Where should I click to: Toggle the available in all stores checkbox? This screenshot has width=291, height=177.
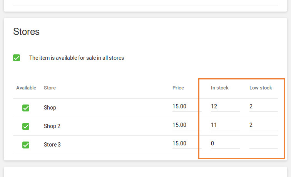(x=17, y=58)
